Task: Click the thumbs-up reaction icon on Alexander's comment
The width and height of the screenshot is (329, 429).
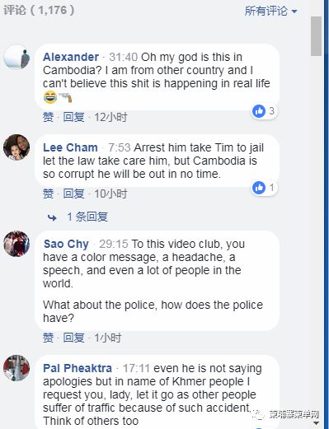Action: (259, 111)
